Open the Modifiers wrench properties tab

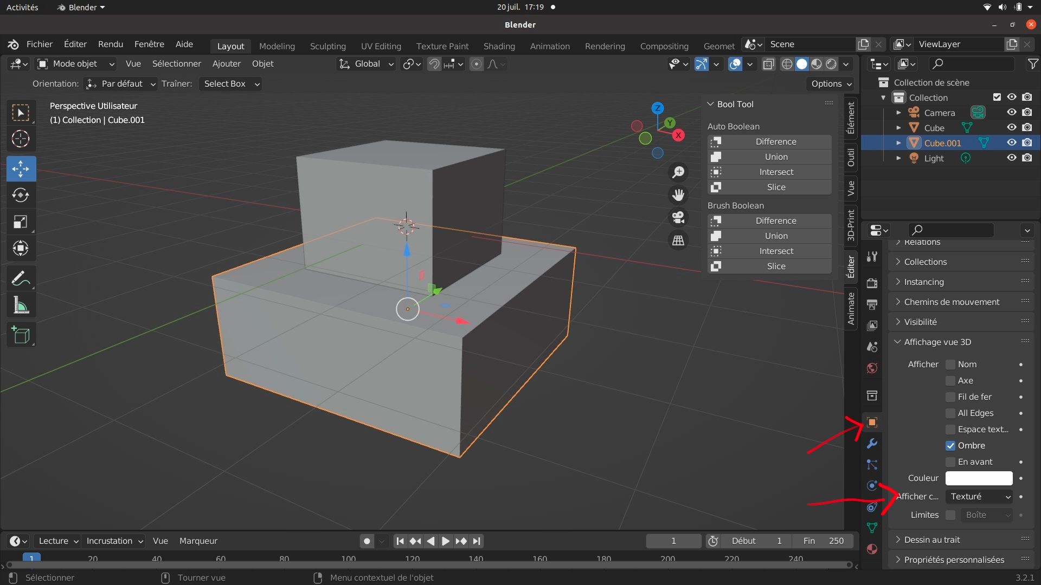pos(872,444)
